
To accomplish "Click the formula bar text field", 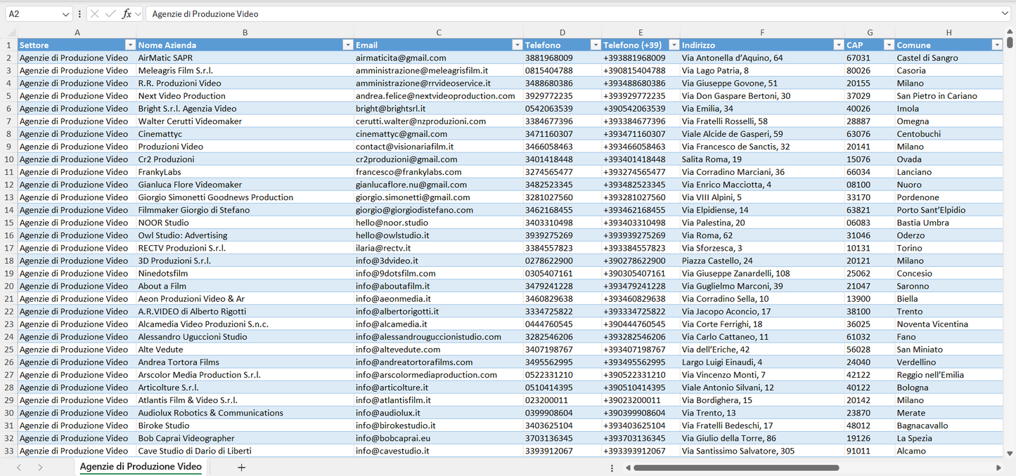I will tap(562, 14).
